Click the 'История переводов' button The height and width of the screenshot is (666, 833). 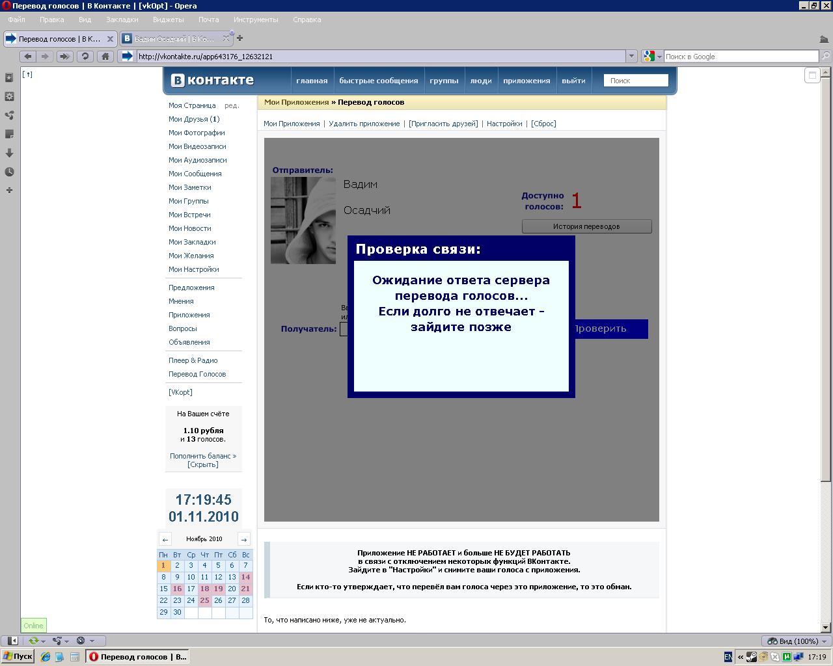(x=586, y=226)
